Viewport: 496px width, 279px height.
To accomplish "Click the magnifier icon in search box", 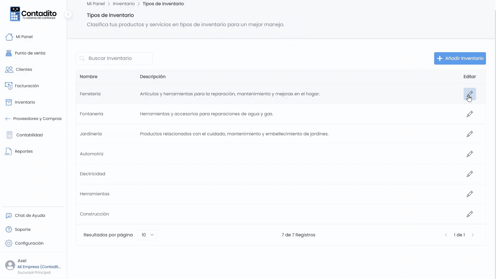I will point(82,58).
